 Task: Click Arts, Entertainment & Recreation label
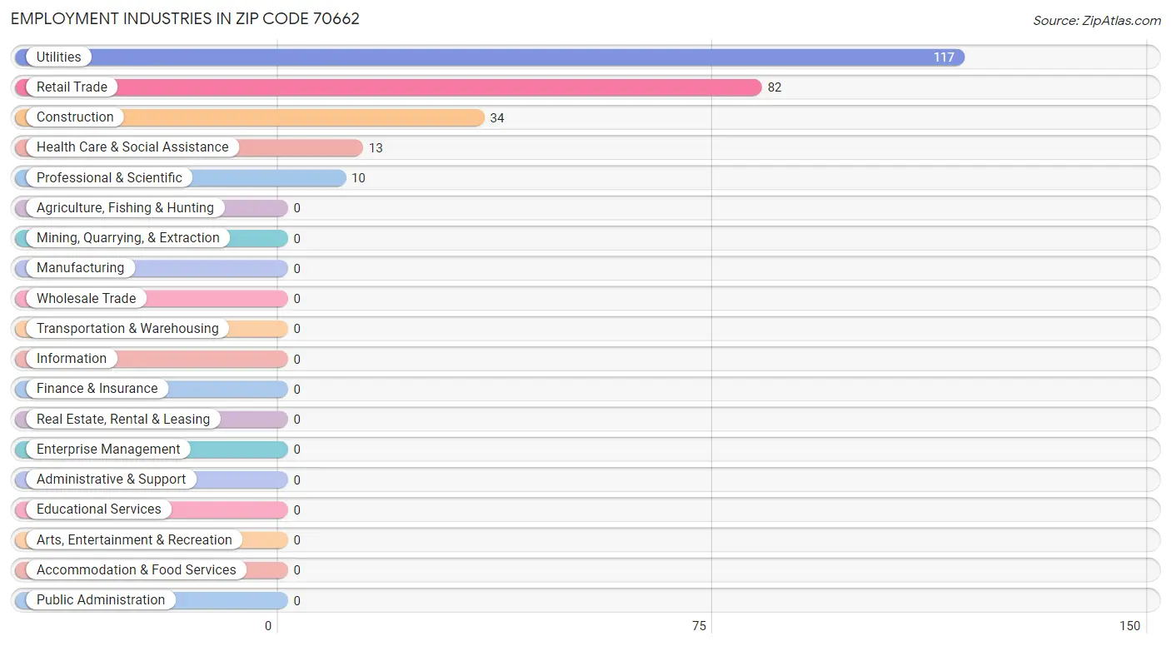(x=134, y=539)
